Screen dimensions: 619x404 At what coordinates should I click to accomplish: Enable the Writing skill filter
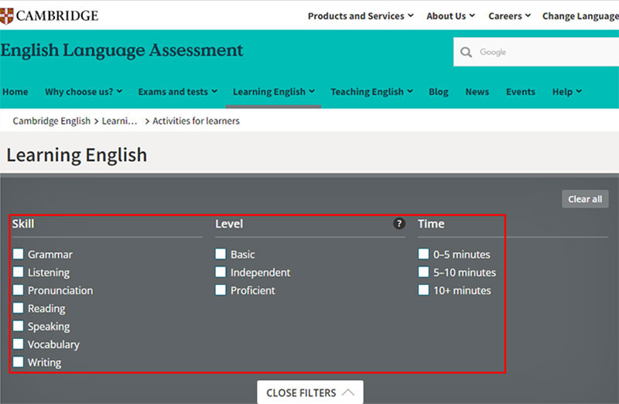18,361
